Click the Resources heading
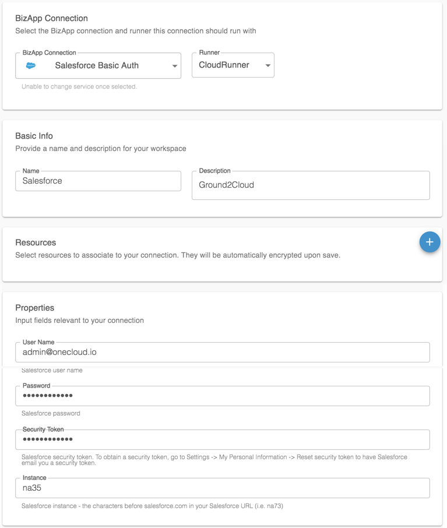The width and height of the screenshot is (447, 528). tap(36, 242)
